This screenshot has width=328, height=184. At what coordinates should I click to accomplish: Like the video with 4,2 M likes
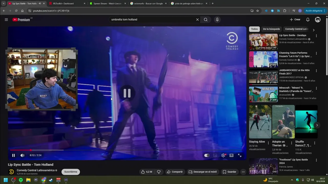click(146, 172)
